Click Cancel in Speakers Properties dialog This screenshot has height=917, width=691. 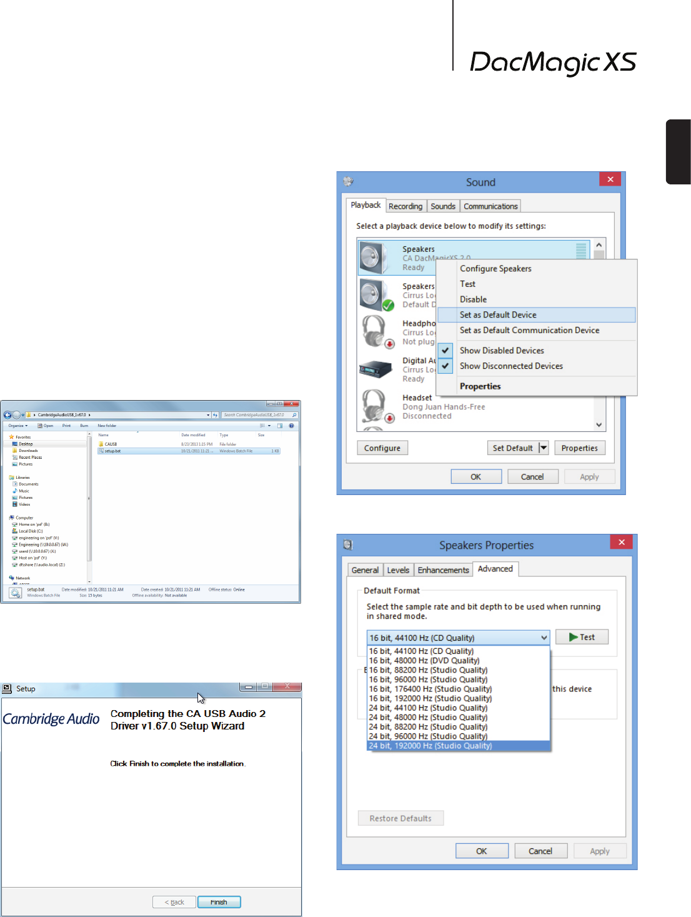(540, 851)
